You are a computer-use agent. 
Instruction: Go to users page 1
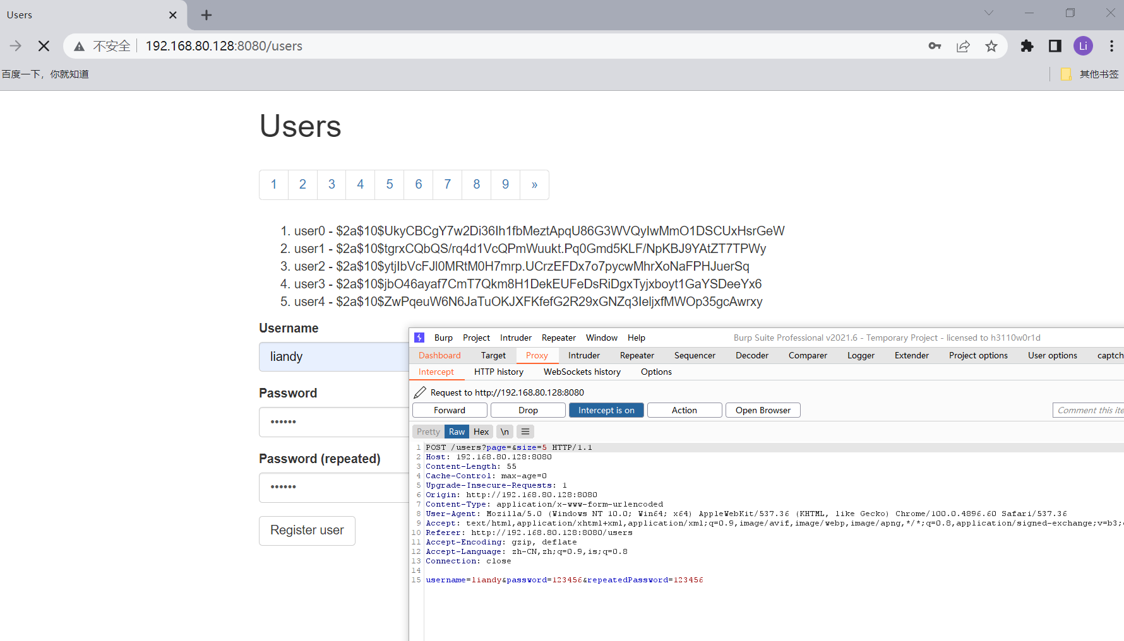click(x=274, y=184)
